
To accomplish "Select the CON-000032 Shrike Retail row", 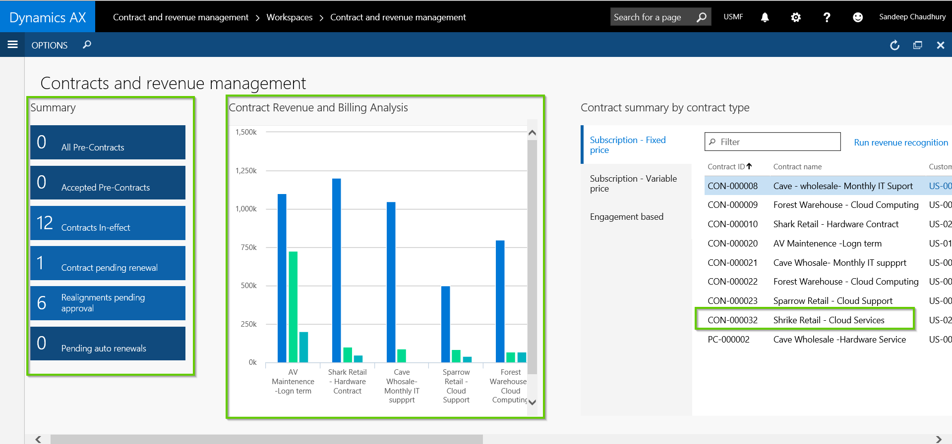I will coord(804,320).
